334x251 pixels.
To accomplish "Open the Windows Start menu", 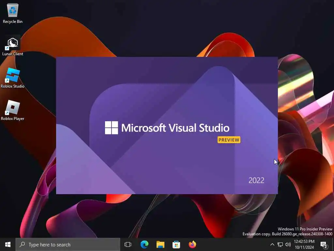I will tap(8, 244).
